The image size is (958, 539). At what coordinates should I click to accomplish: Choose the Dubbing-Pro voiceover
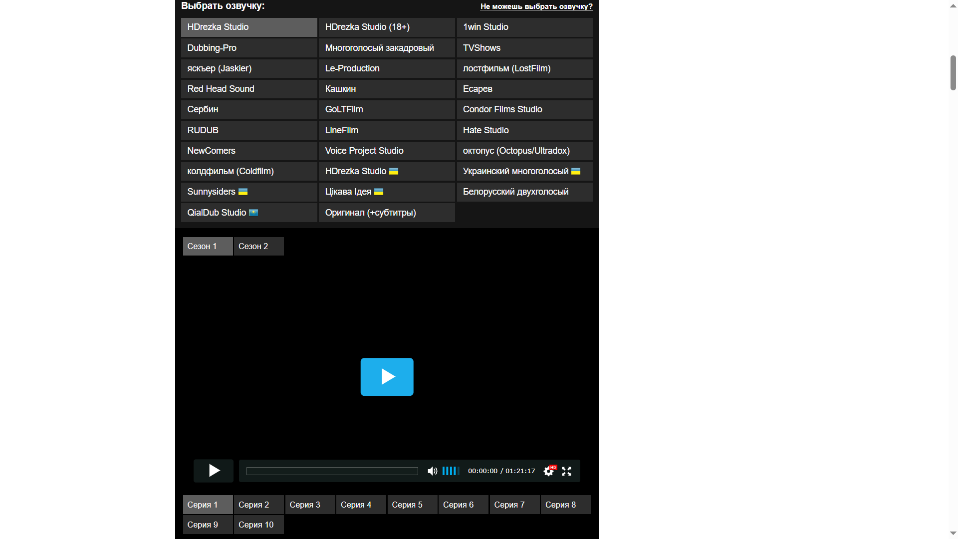click(249, 48)
